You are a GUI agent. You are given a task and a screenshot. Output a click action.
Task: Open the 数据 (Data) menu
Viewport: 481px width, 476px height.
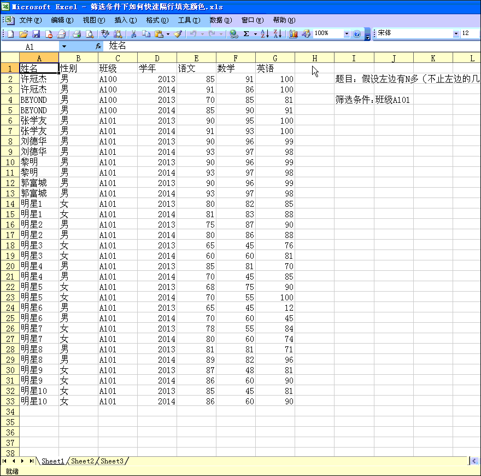pos(220,20)
